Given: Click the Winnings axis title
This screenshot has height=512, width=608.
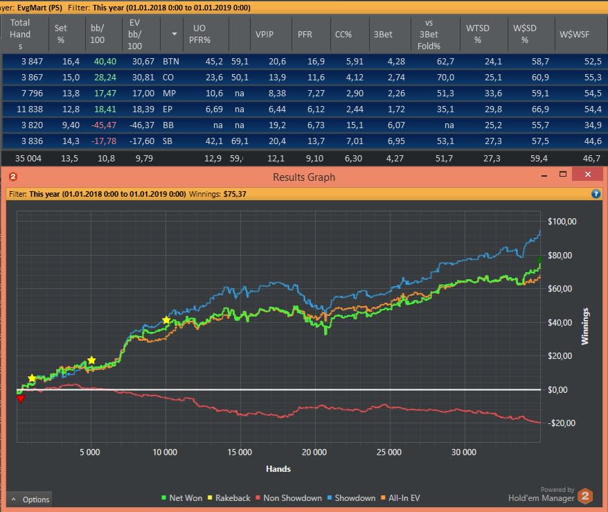Looking at the screenshot, I should coord(584,326).
